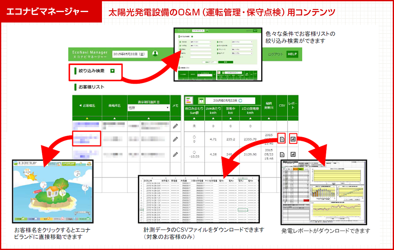Click the ≡ icon next to 表示項目選択
The image size is (394, 250).
(158, 102)
